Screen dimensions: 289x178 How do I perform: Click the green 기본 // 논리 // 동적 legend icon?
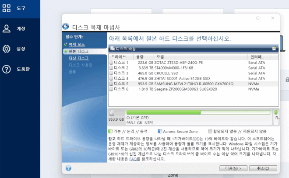click(x=110, y=131)
